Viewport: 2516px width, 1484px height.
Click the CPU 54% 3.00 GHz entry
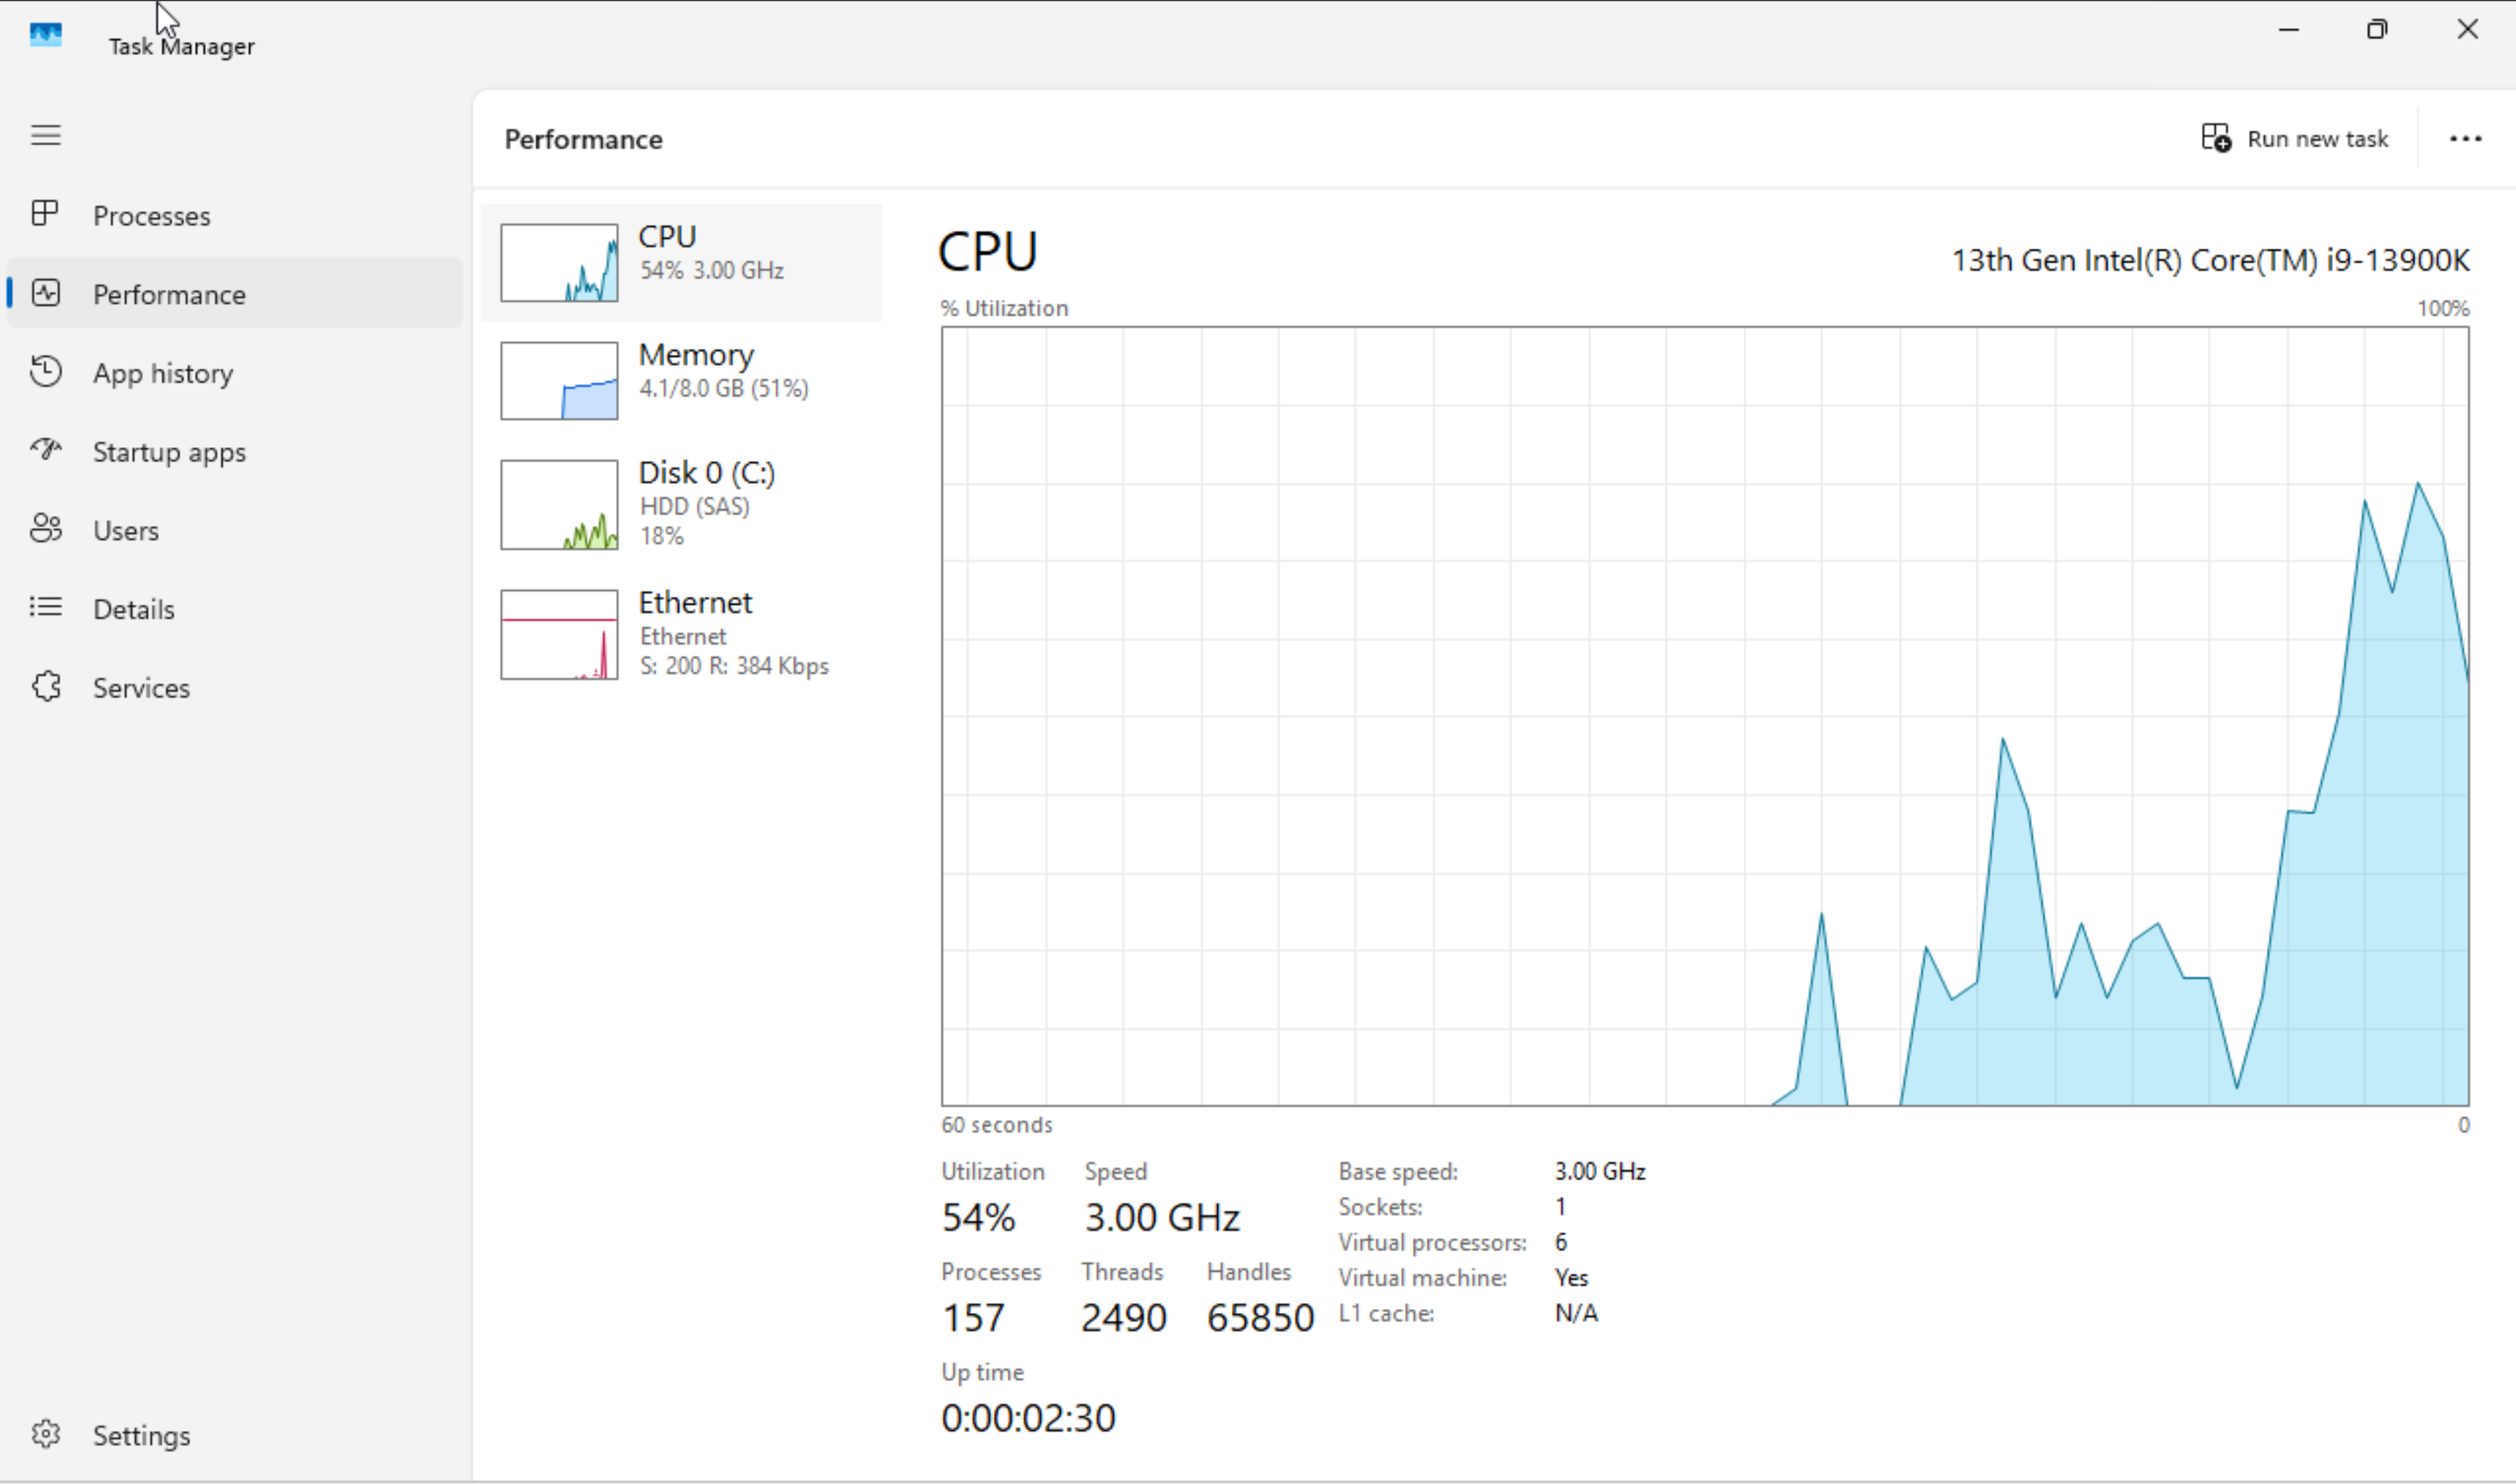point(681,263)
